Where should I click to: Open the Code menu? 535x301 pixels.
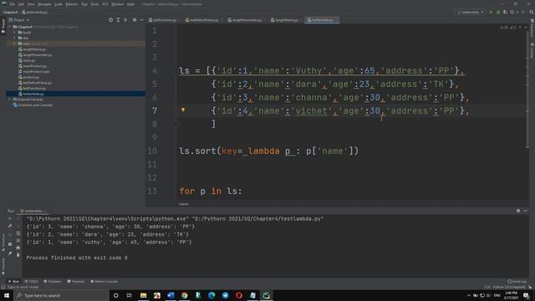tap(59, 4)
